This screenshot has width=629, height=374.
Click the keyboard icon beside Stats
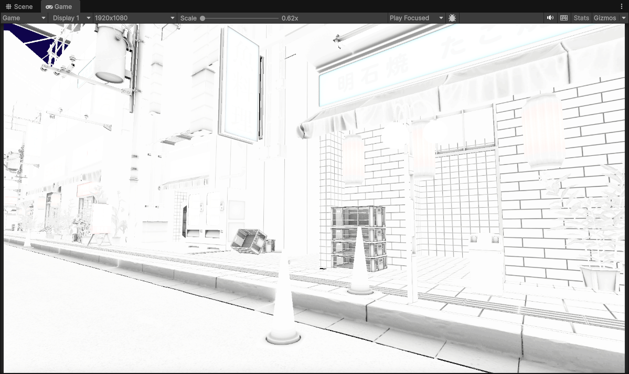[x=563, y=18]
